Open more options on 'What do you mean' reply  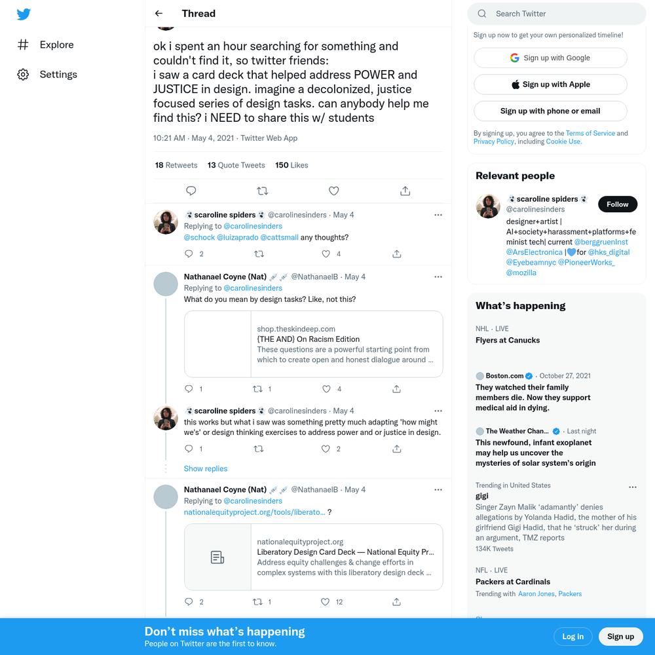click(x=438, y=276)
